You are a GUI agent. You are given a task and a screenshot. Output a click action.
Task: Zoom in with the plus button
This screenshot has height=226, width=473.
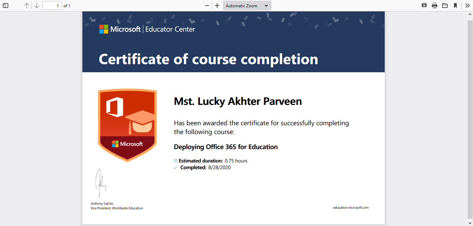pos(217,6)
